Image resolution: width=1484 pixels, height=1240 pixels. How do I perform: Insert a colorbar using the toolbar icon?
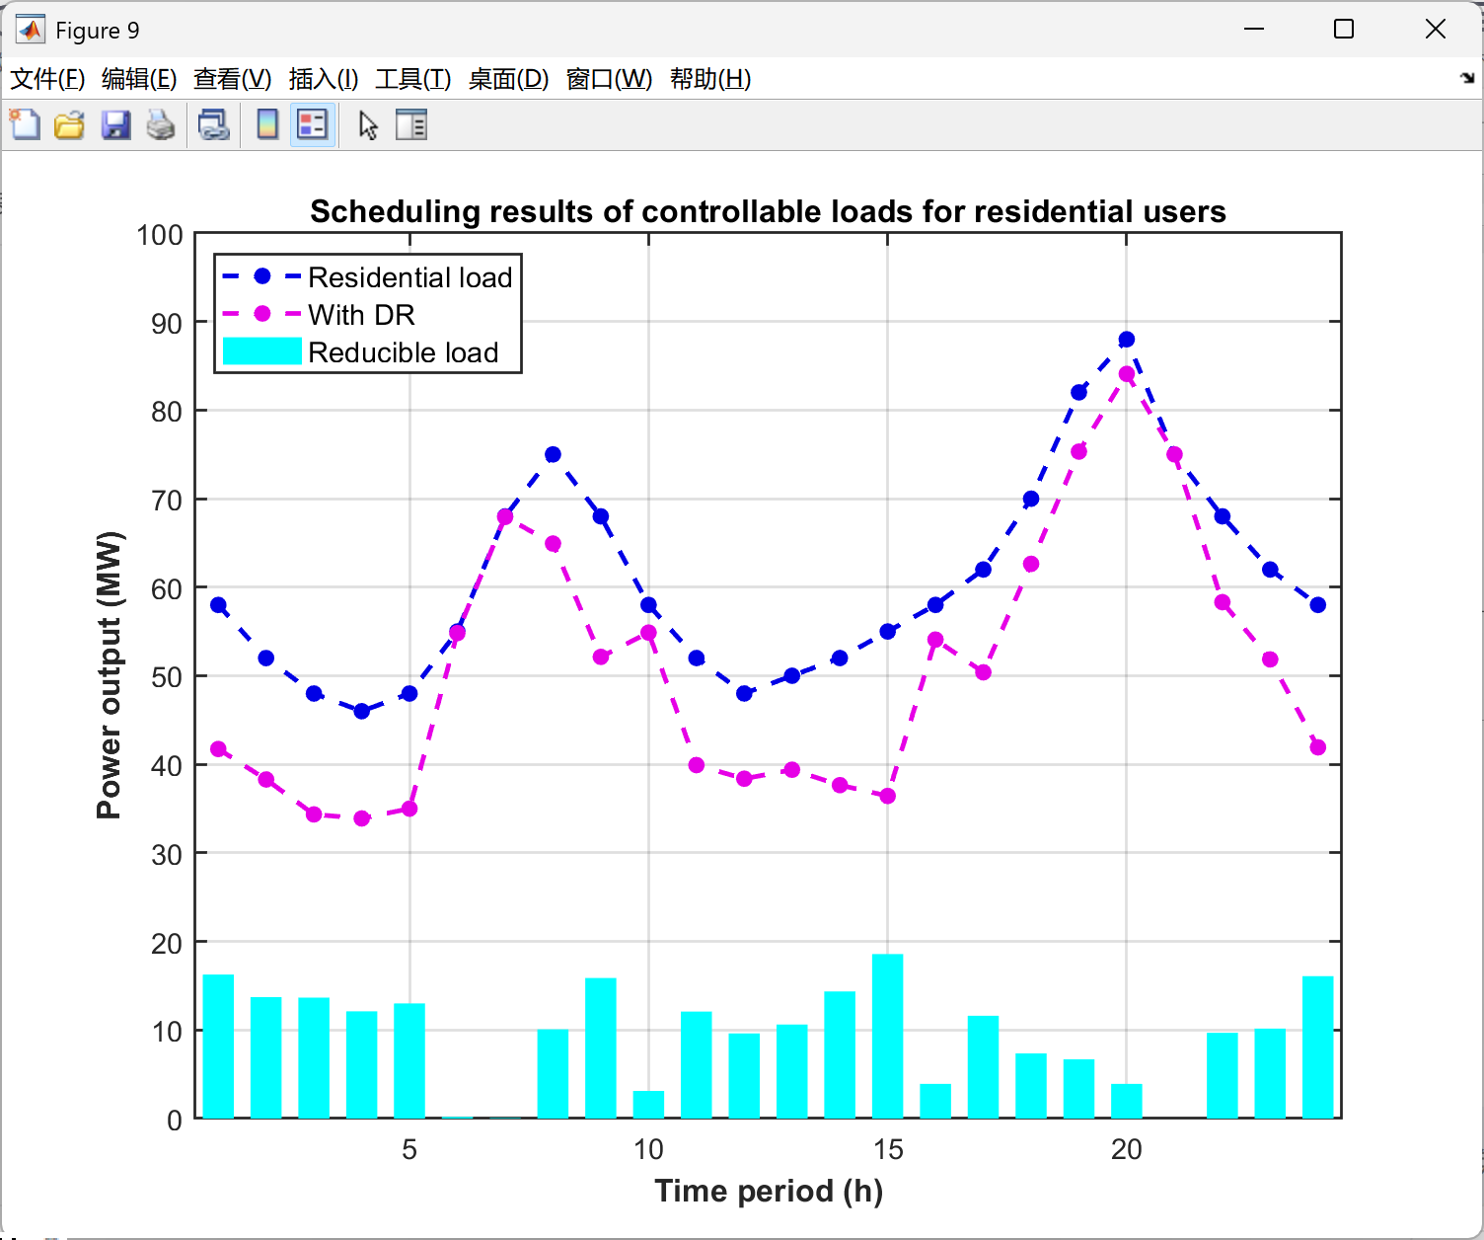click(267, 125)
